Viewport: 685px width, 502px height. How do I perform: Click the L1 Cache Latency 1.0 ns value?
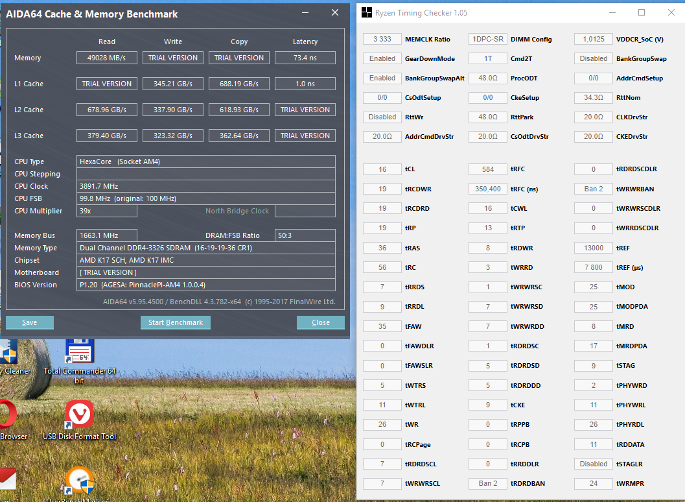[x=305, y=84]
